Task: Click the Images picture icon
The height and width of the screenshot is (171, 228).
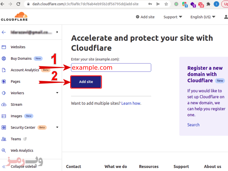Action: [x=4, y=116]
